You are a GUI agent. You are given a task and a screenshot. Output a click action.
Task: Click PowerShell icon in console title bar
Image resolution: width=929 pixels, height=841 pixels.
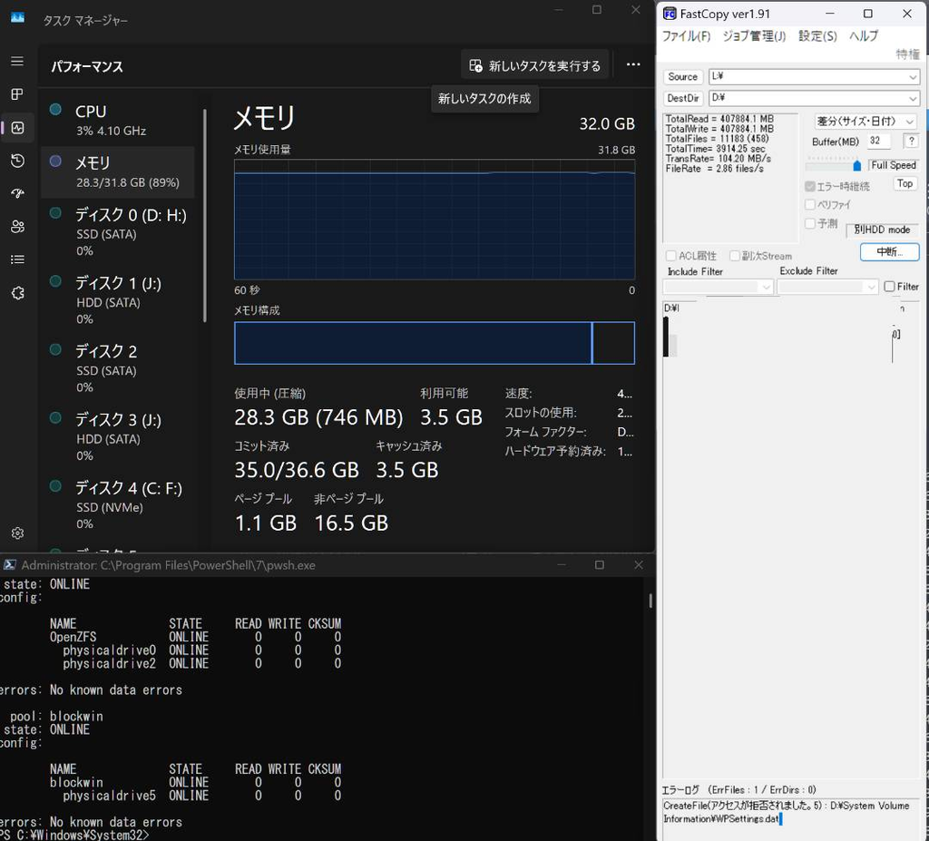[9, 565]
